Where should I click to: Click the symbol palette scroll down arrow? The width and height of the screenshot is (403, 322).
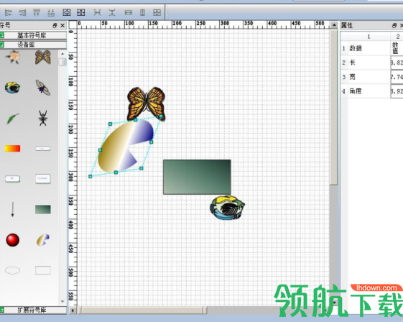62,301
